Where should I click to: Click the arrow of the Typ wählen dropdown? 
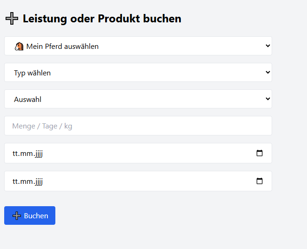tap(267, 72)
